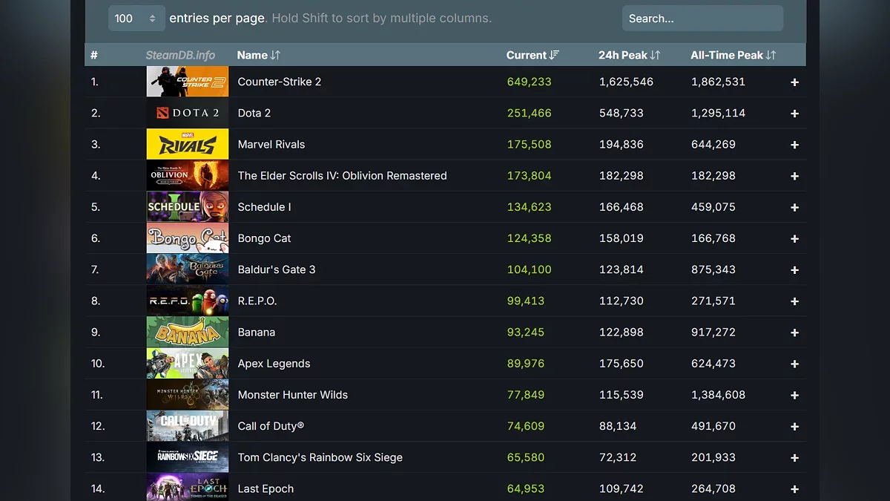Expand the Baldur's Gate 3 row plus icon

(x=794, y=270)
